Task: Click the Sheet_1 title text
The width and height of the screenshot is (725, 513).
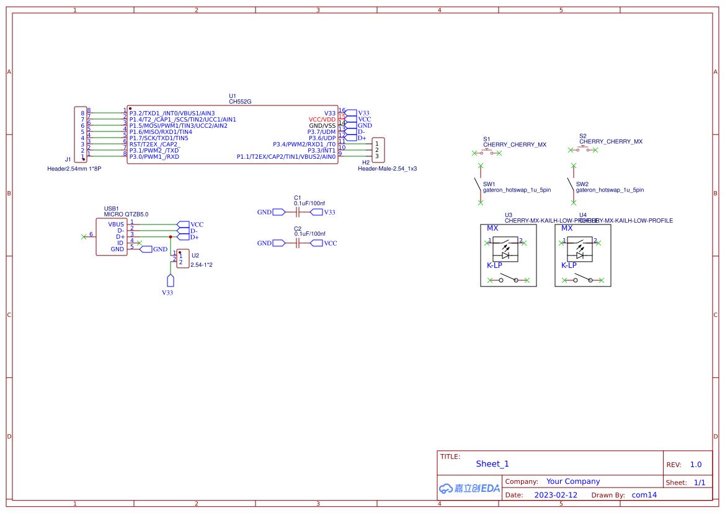Action: click(492, 463)
